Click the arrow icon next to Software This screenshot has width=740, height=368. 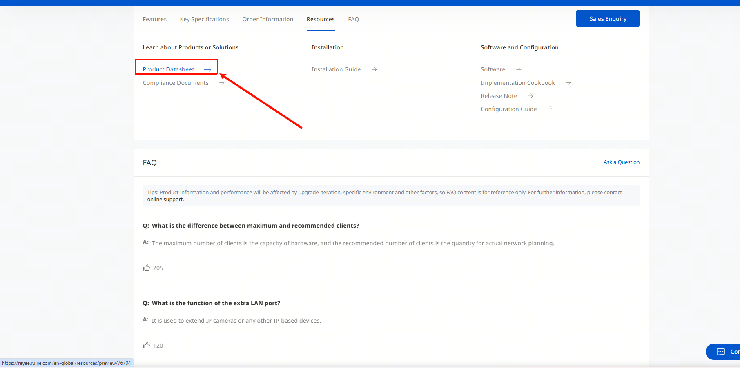(x=519, y=70)
